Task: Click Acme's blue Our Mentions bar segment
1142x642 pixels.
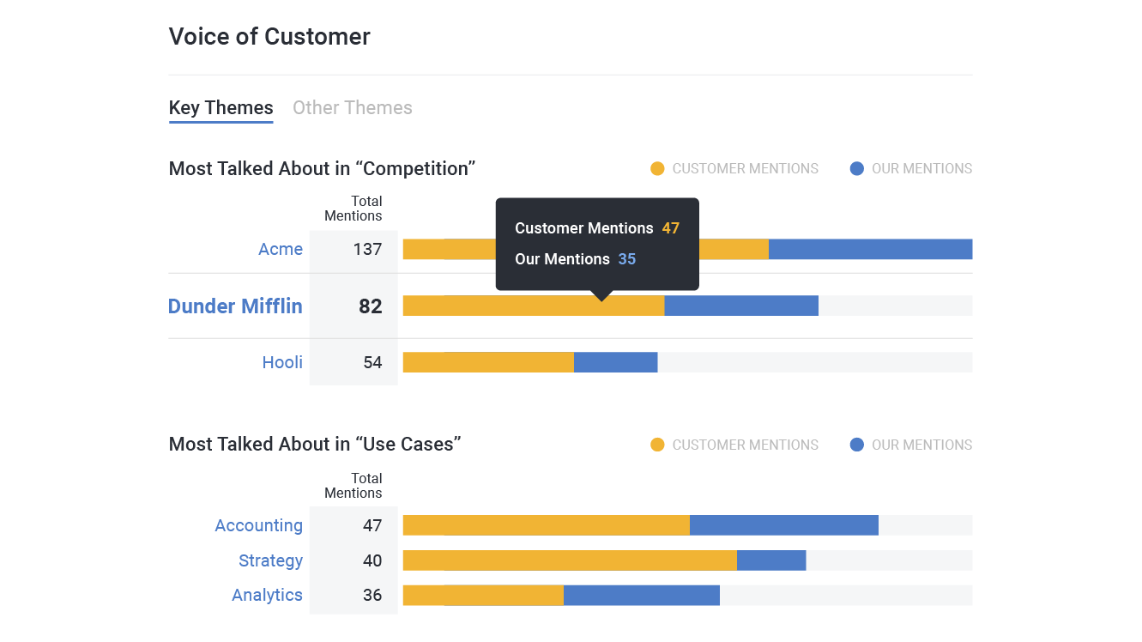Action: pyautogui.click(x=870, y=250)
